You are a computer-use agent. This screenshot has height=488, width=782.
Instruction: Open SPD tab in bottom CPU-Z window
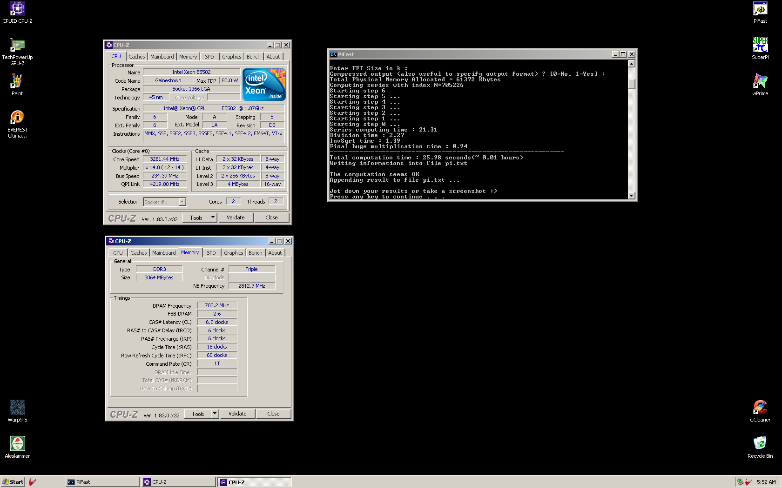click(211, 253)
